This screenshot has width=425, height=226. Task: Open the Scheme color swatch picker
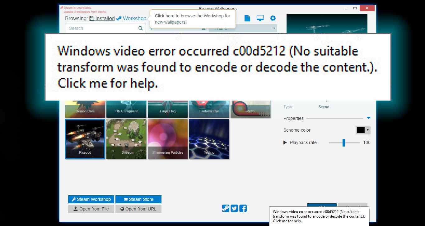tap(363, 130)
